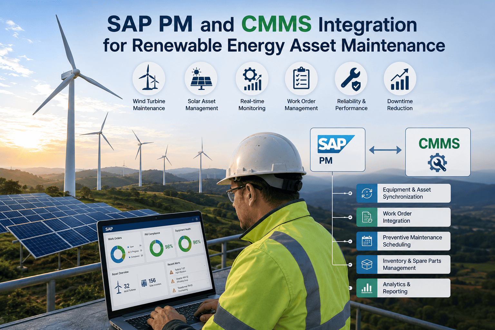Screen dimensions: 495x330
Task: Open the Analytics & Reporting card
Action: point(403,288)
